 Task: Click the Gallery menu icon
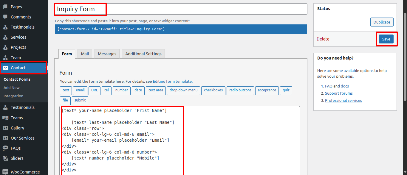click(x=5, y=128)
